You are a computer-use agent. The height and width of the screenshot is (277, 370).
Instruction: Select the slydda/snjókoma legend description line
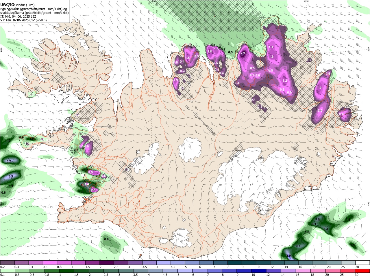pos(34,13)
